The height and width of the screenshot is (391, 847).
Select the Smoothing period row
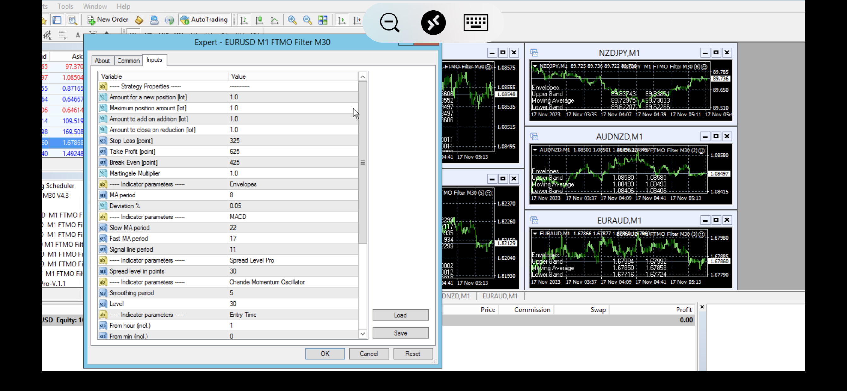point(228,293)
